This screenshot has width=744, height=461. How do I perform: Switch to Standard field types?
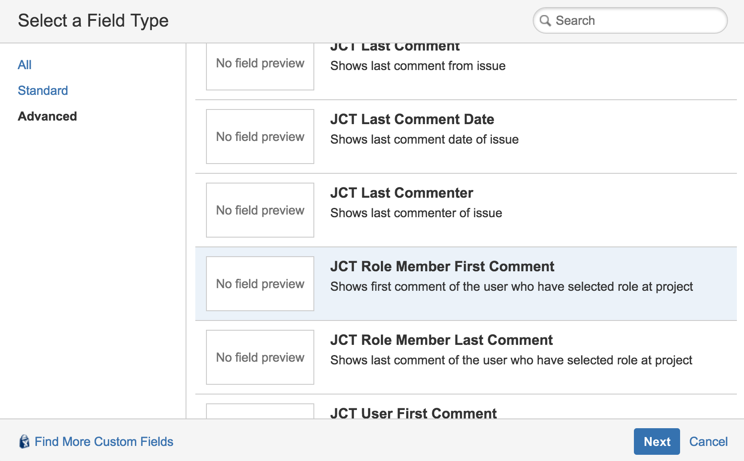click(x=43, y=90)
